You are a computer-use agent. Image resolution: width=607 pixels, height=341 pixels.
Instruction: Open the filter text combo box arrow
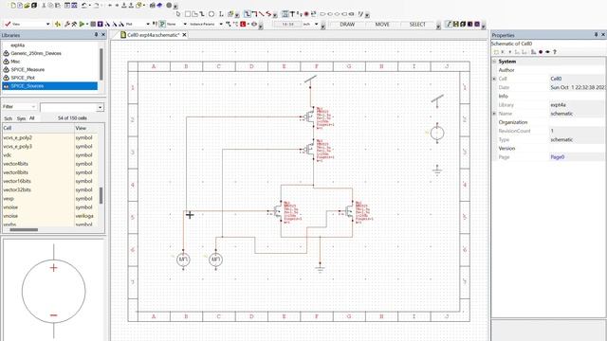(x=101, y=107)
